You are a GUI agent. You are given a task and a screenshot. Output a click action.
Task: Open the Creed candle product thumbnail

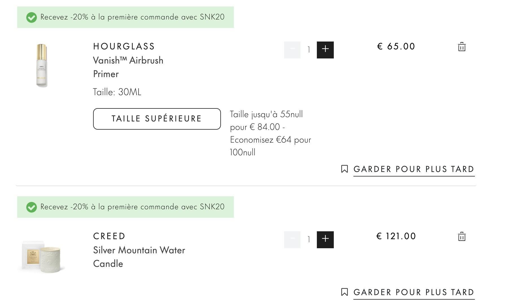coord(42,256)
